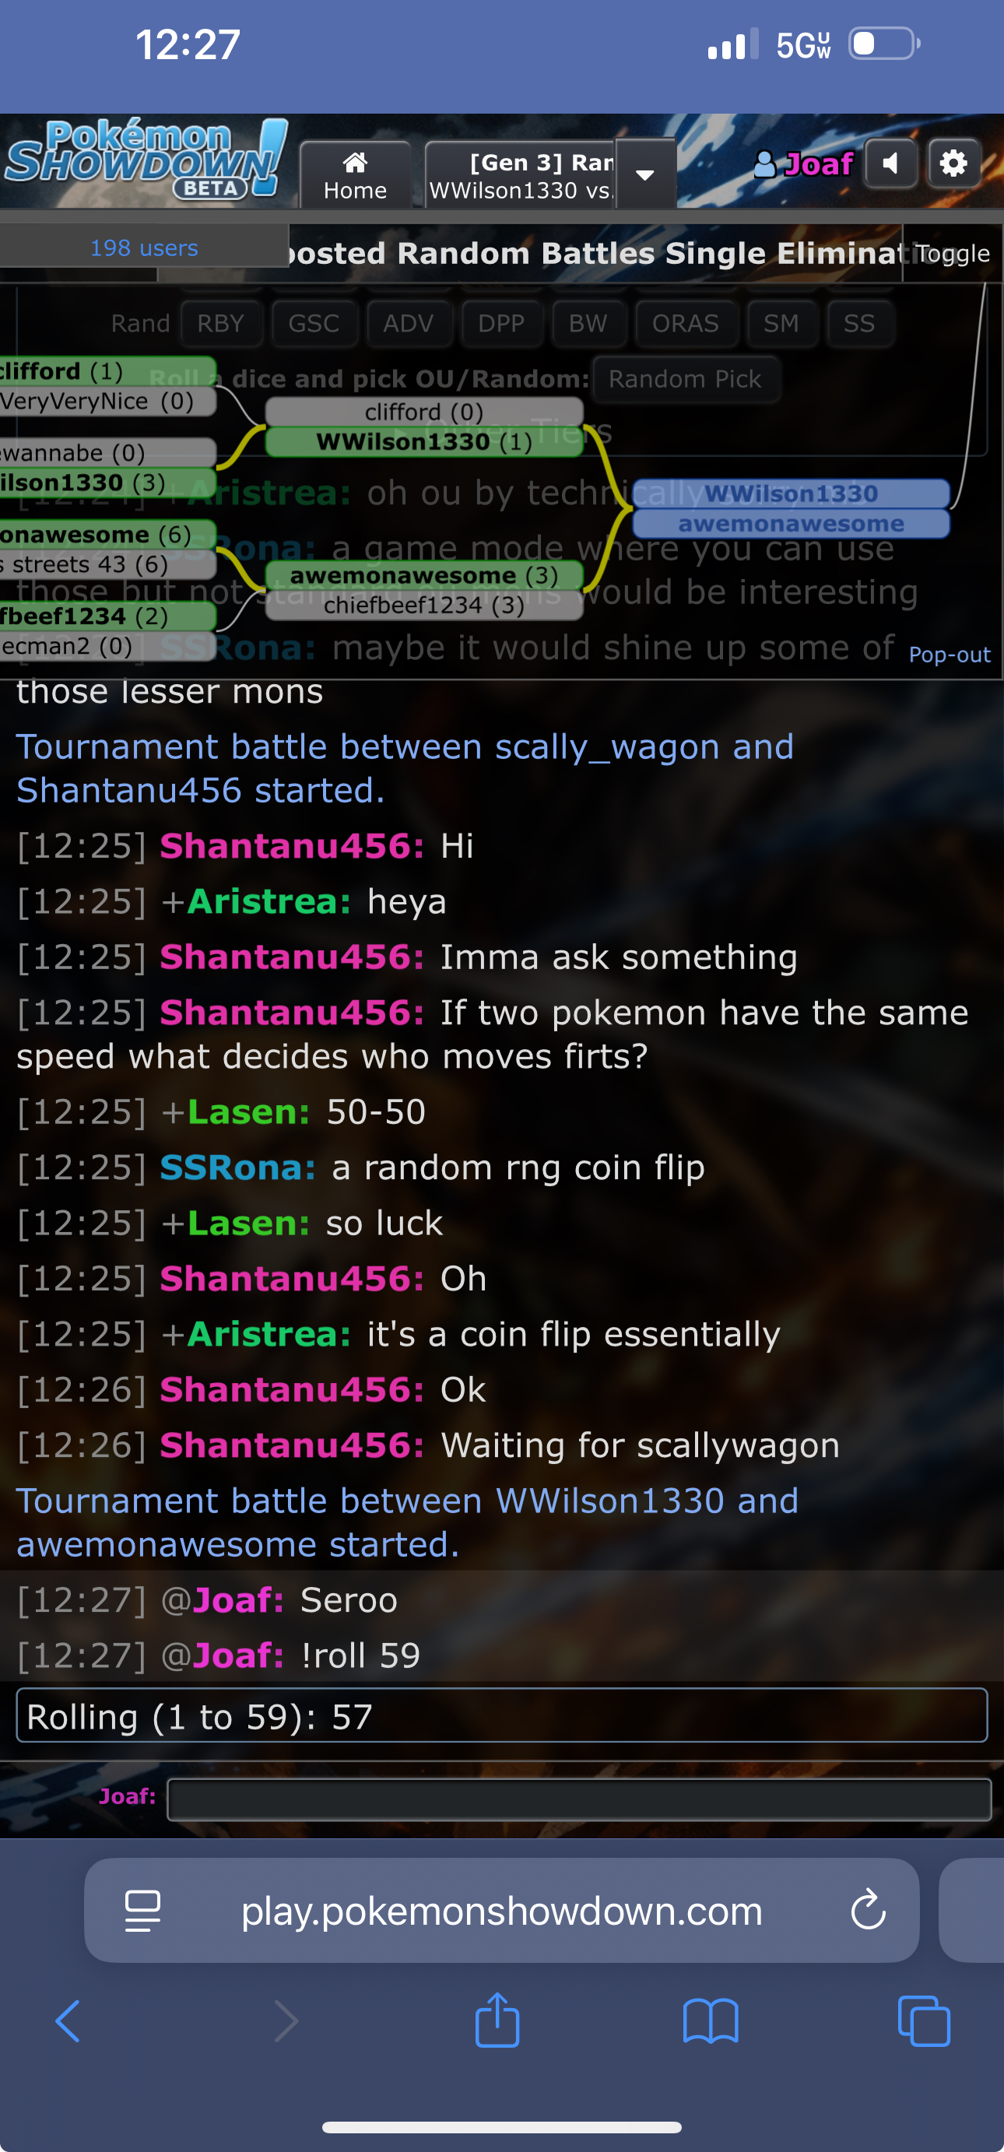Mute sound with the speaker icon
The width and height of the screenshot is (1004, 2152).
(890, 163)
